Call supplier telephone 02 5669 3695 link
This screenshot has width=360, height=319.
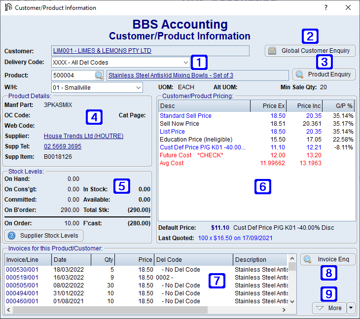pyautogui.click(x=63, y=146)
